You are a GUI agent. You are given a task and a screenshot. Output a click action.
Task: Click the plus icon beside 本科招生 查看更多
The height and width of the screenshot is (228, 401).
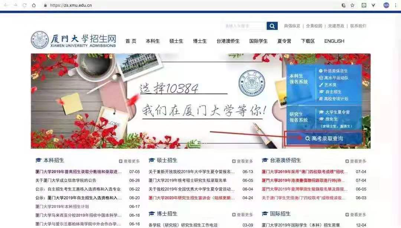[x=121, y=161]
